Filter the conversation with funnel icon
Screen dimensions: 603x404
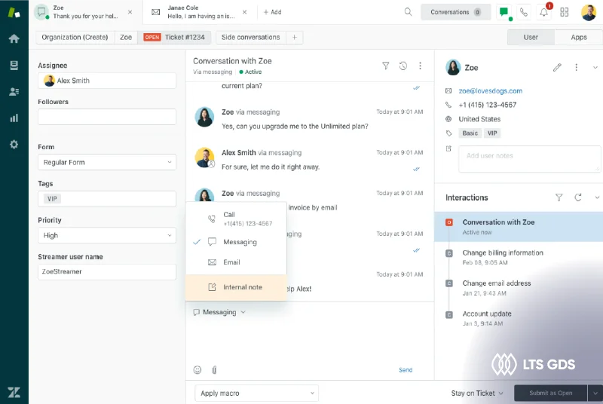(386, 66)
